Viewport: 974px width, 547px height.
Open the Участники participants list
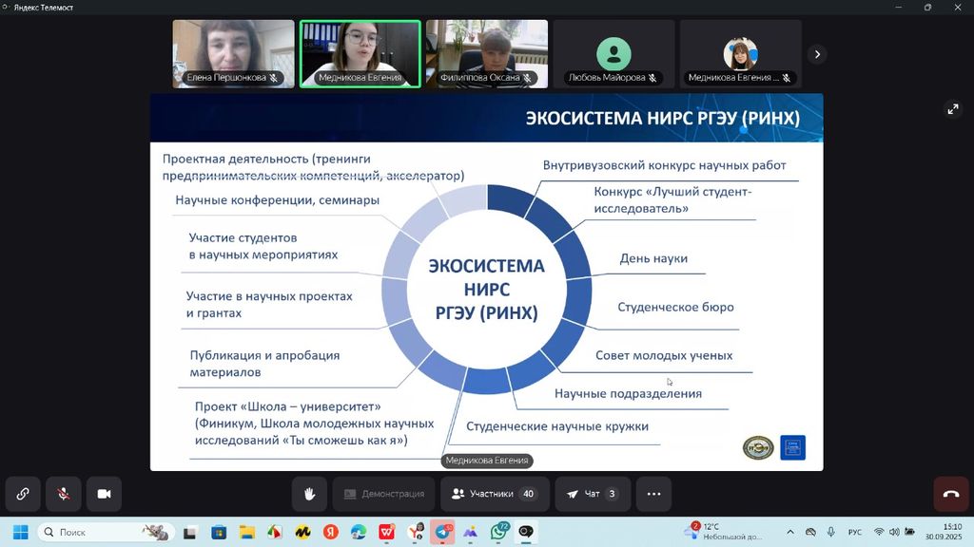pos(495,494)
